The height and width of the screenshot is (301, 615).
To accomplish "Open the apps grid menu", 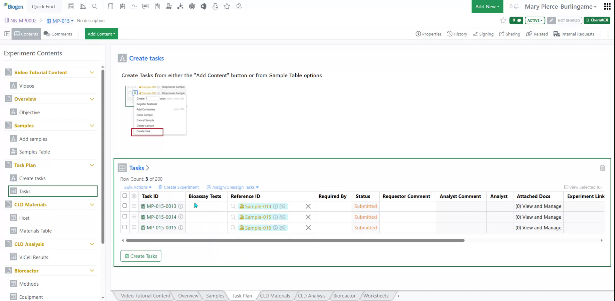I will [607, 6].
